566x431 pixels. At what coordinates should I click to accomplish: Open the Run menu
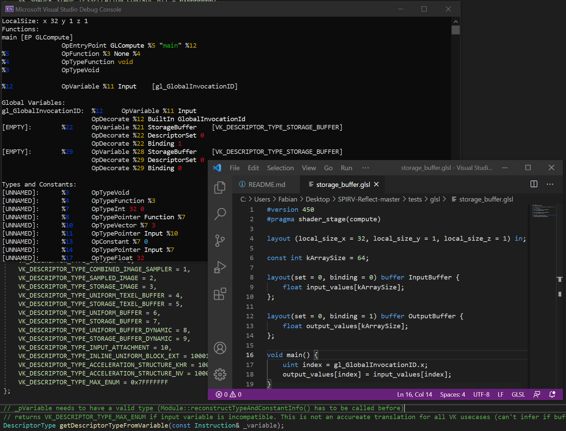[x=346, y=168]
